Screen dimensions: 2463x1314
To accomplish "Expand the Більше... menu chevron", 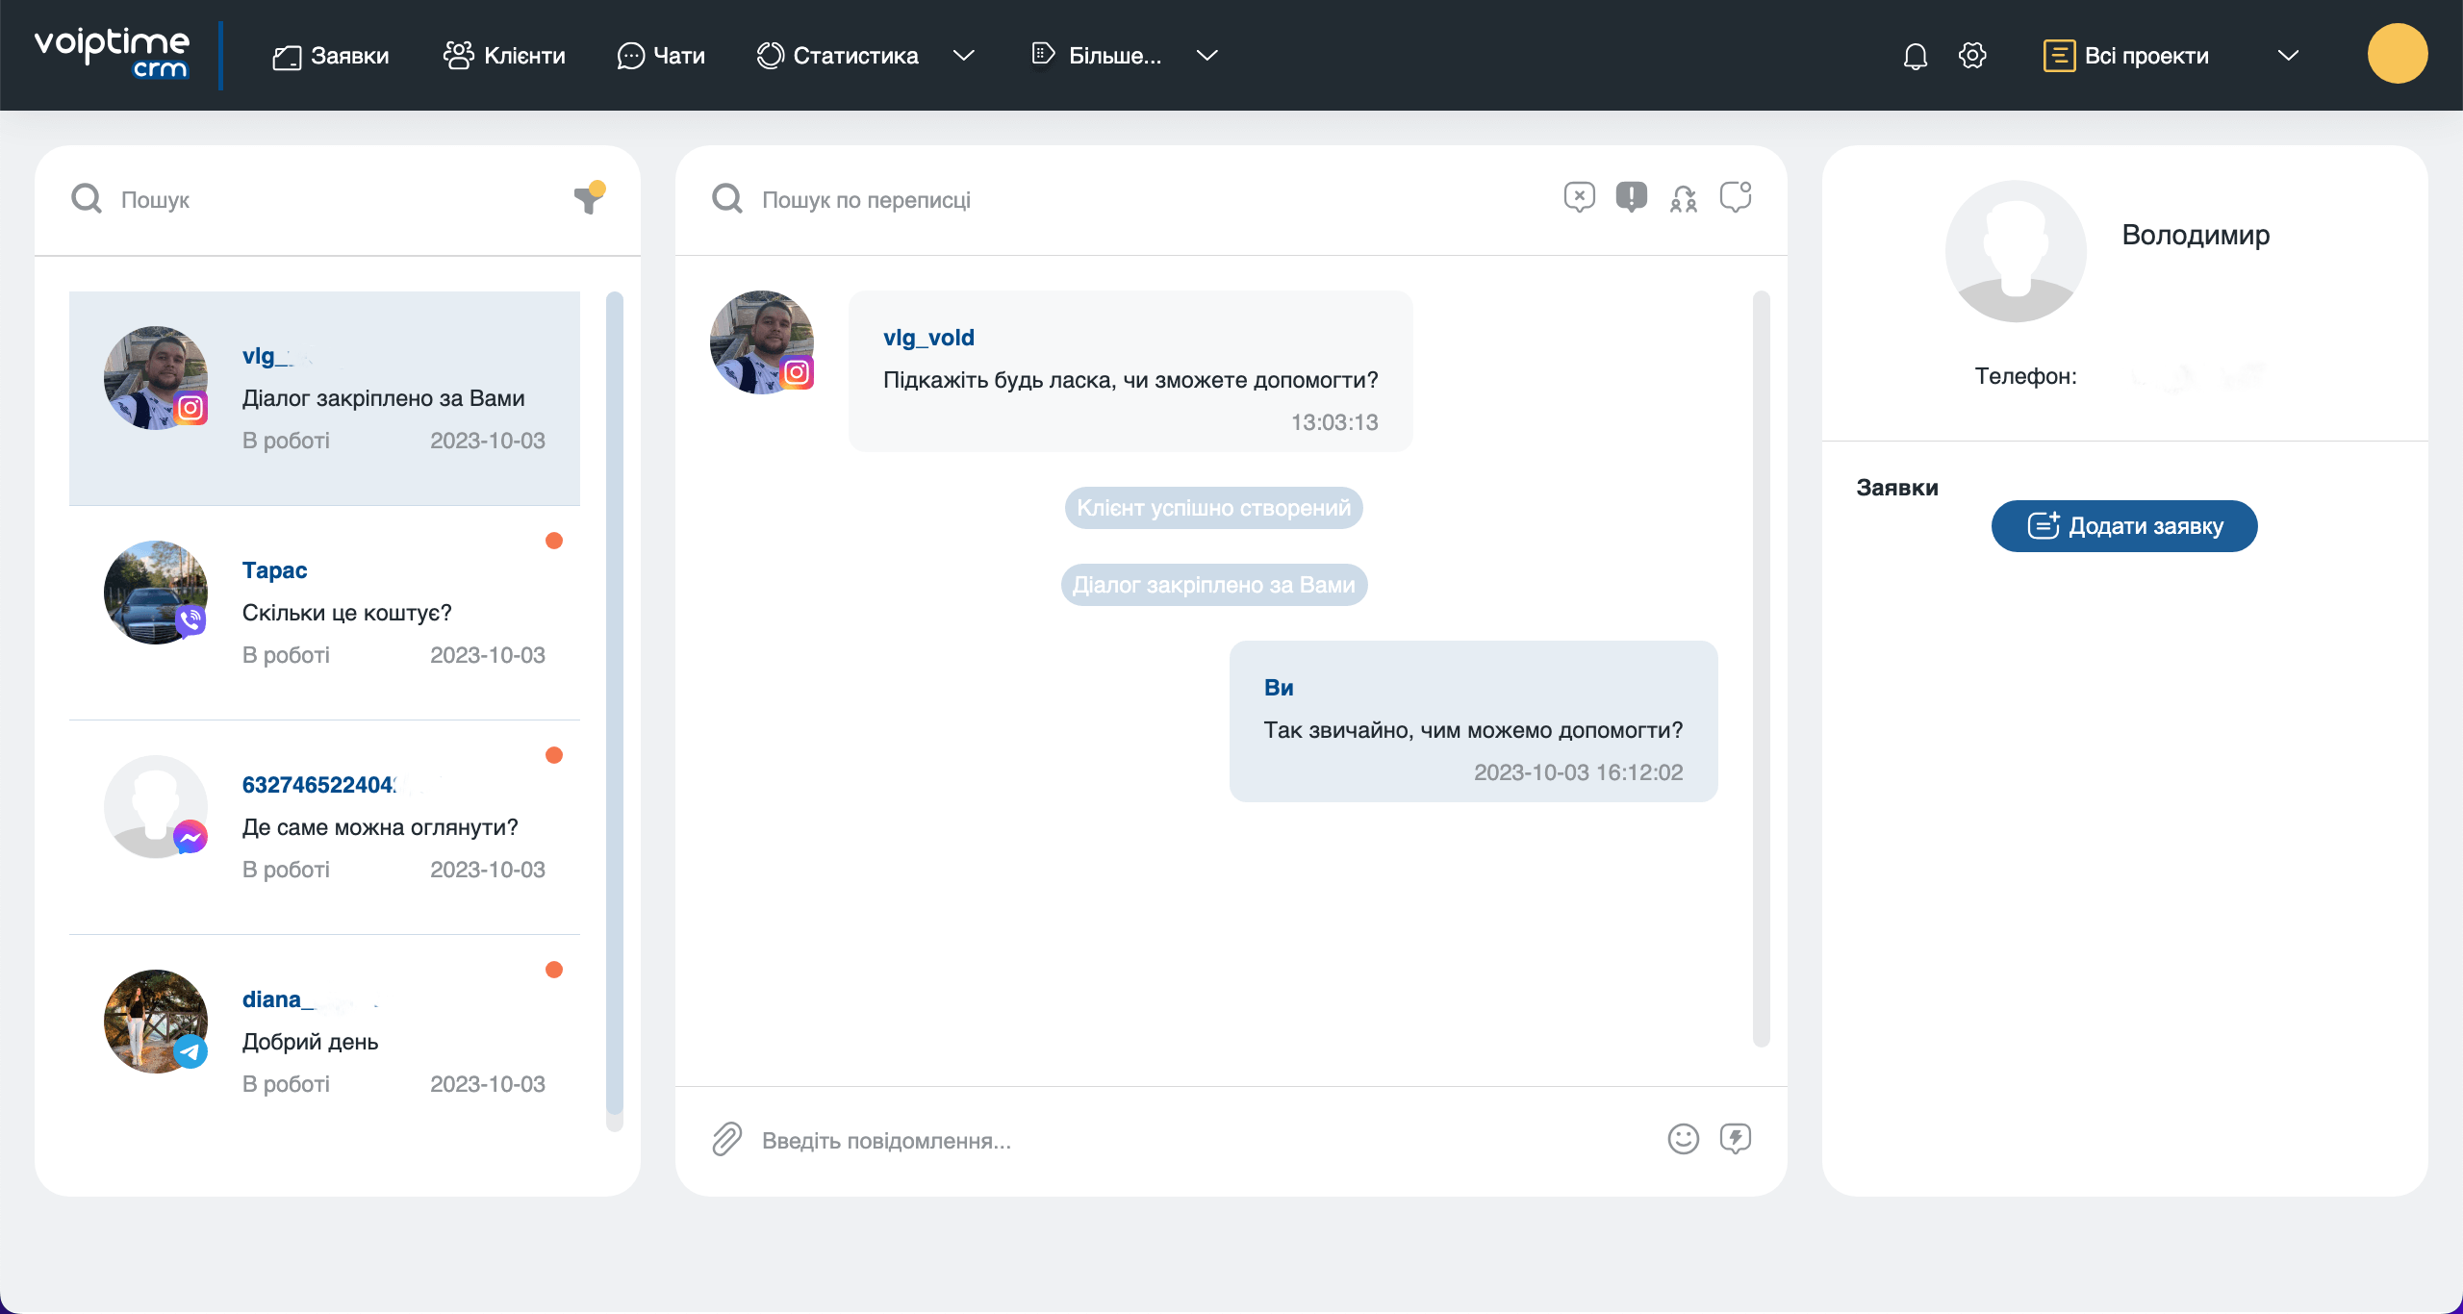I will [x=1206, y=56].
